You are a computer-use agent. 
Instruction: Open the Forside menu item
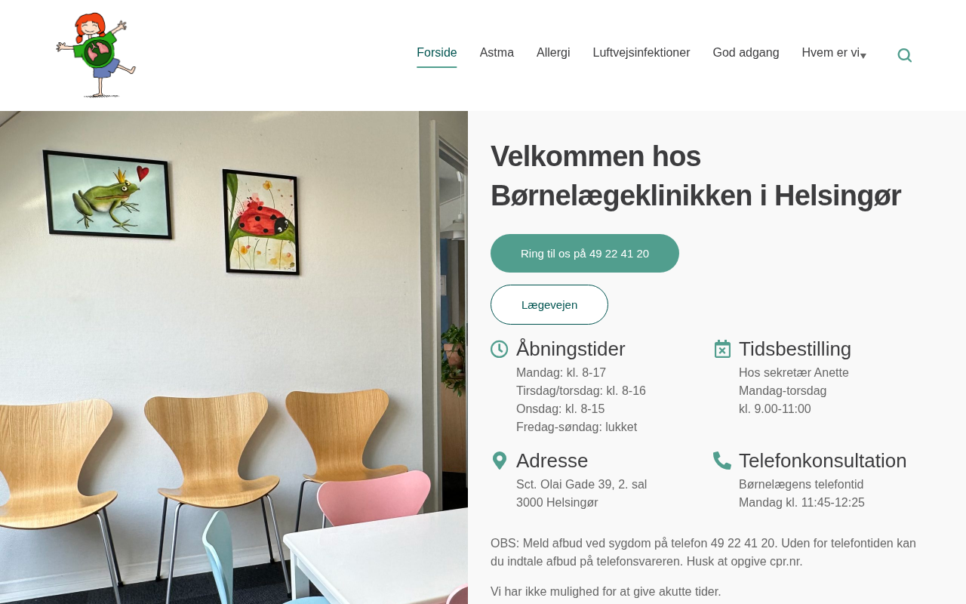pyautogui.click(x=437, y=53)
